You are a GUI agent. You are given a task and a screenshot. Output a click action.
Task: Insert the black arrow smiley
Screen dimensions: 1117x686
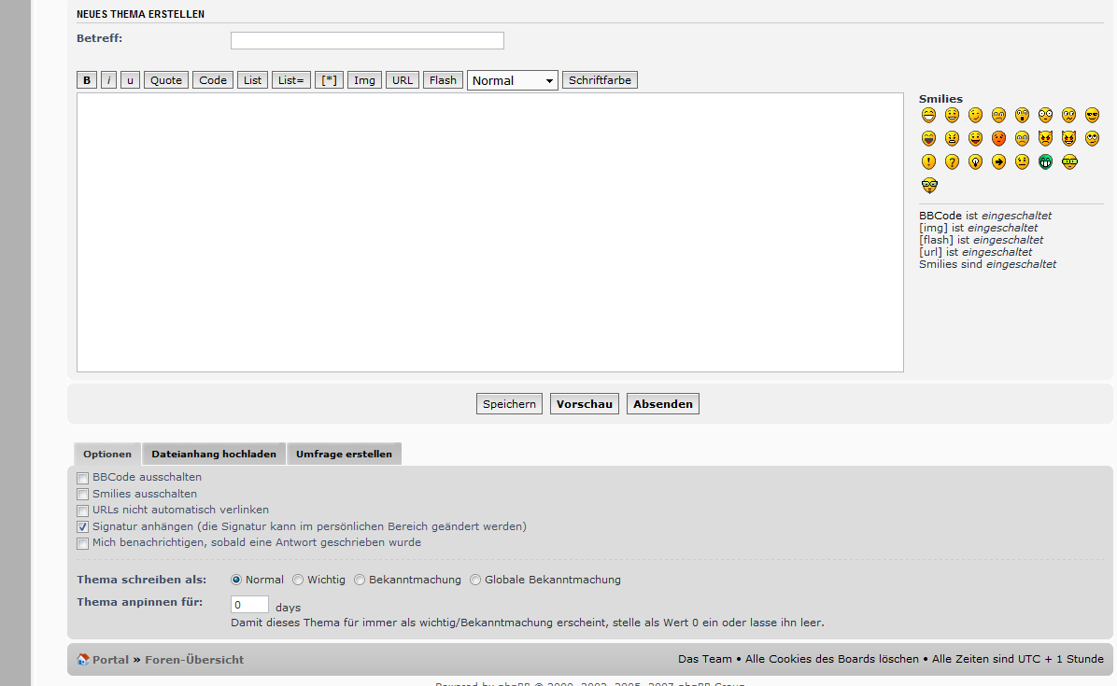point(998,161)
